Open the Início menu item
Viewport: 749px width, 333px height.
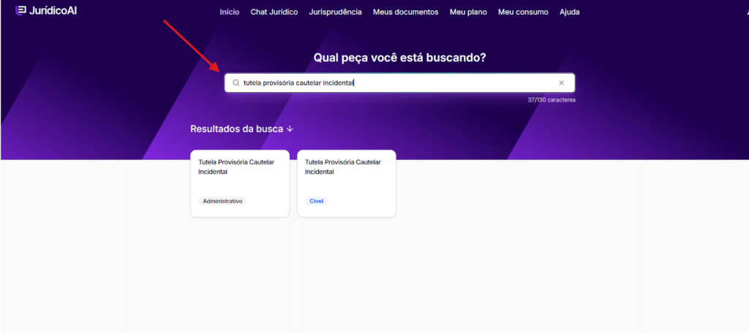[229, 12]
